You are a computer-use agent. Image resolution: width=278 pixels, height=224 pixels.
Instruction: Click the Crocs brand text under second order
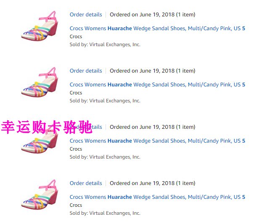(x=76, y=93)
